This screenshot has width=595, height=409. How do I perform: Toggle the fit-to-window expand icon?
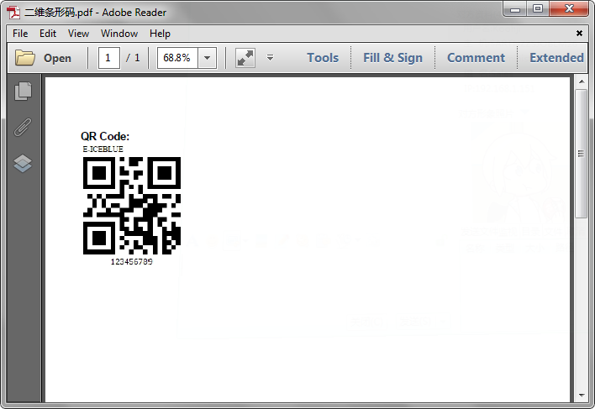coord(245,58)
